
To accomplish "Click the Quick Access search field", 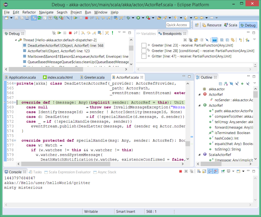I will click(x=177, y=25).
